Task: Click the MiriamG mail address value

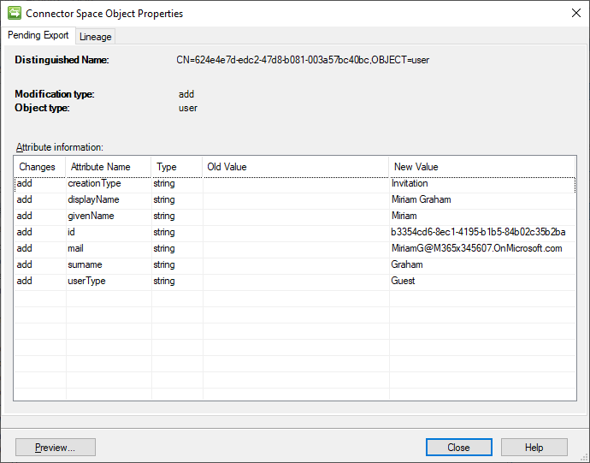Action: 476,248
